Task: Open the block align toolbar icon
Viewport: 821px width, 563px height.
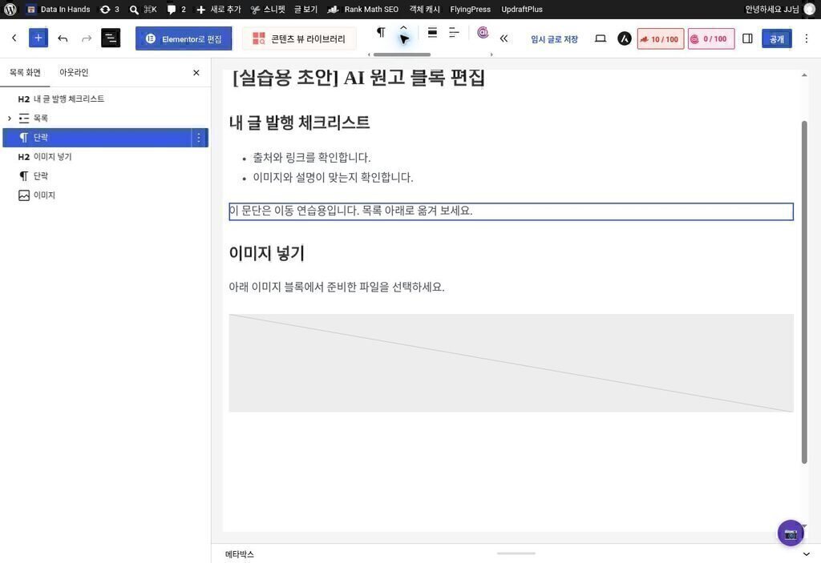Action: (432, 33)
